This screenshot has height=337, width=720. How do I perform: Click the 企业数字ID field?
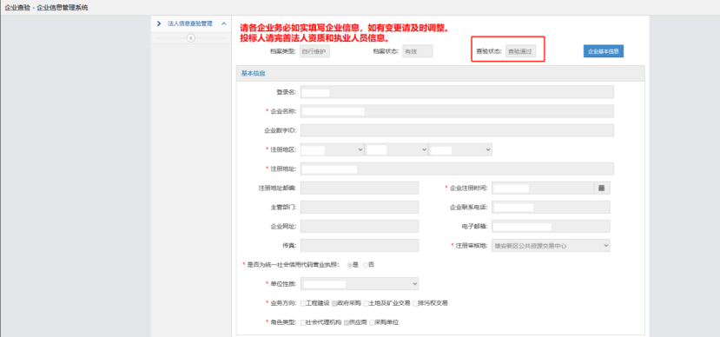457,130
